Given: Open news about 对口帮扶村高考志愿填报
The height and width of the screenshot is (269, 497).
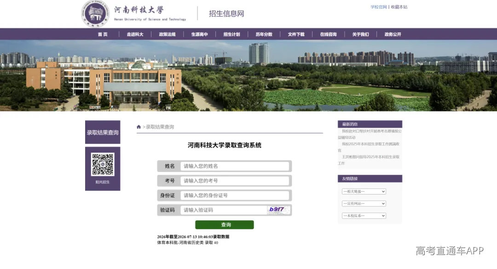Looking at the screenshot, I should pyautogui.click(x=370, y=134).
